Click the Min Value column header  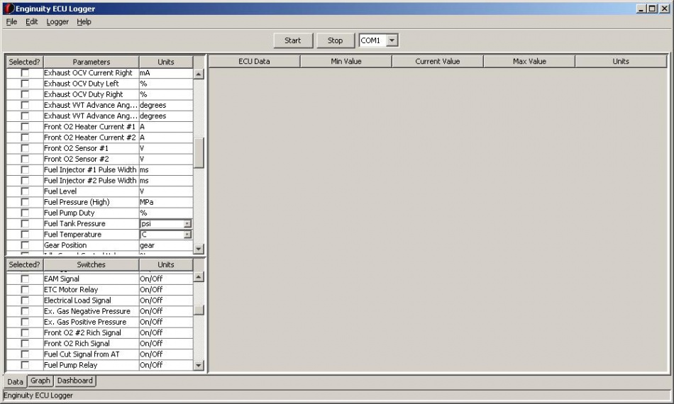pyautogui.click(x=346, y=62)
